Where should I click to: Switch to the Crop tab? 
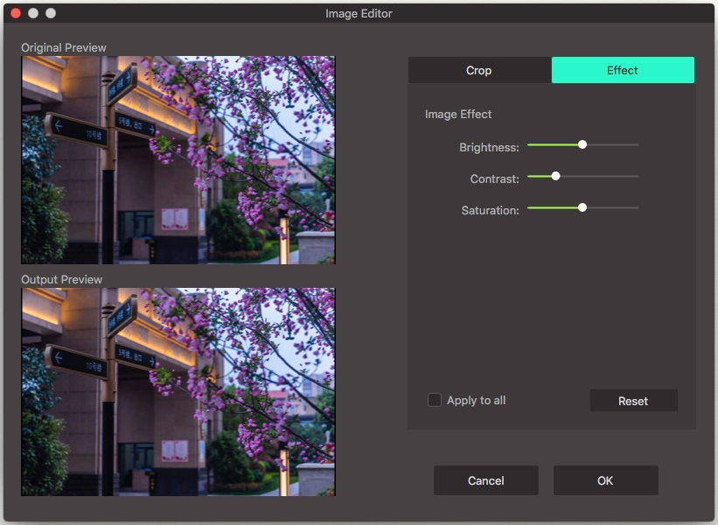(478, 70)
